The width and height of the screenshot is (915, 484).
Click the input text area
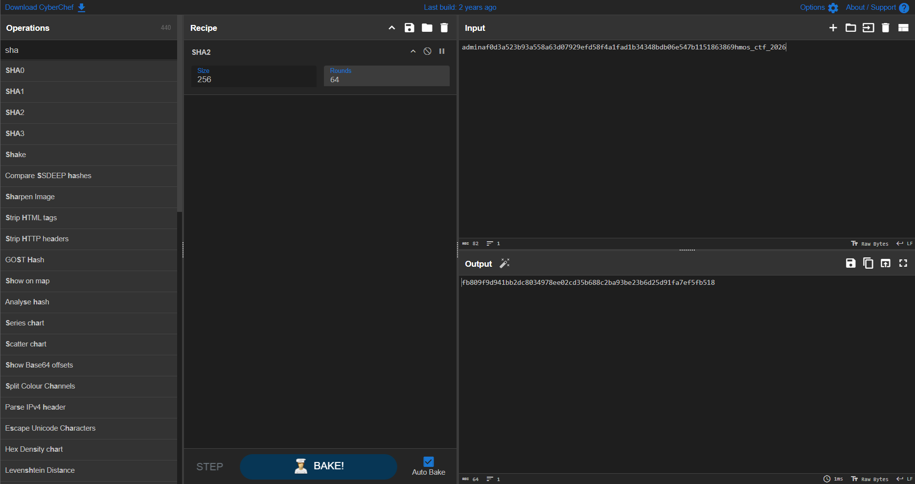pyautogui.click(x=686, y=139)
